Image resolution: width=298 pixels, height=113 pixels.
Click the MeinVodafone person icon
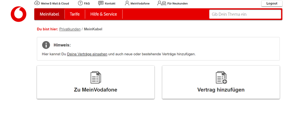pyautogui.click(x=127, y=3)
